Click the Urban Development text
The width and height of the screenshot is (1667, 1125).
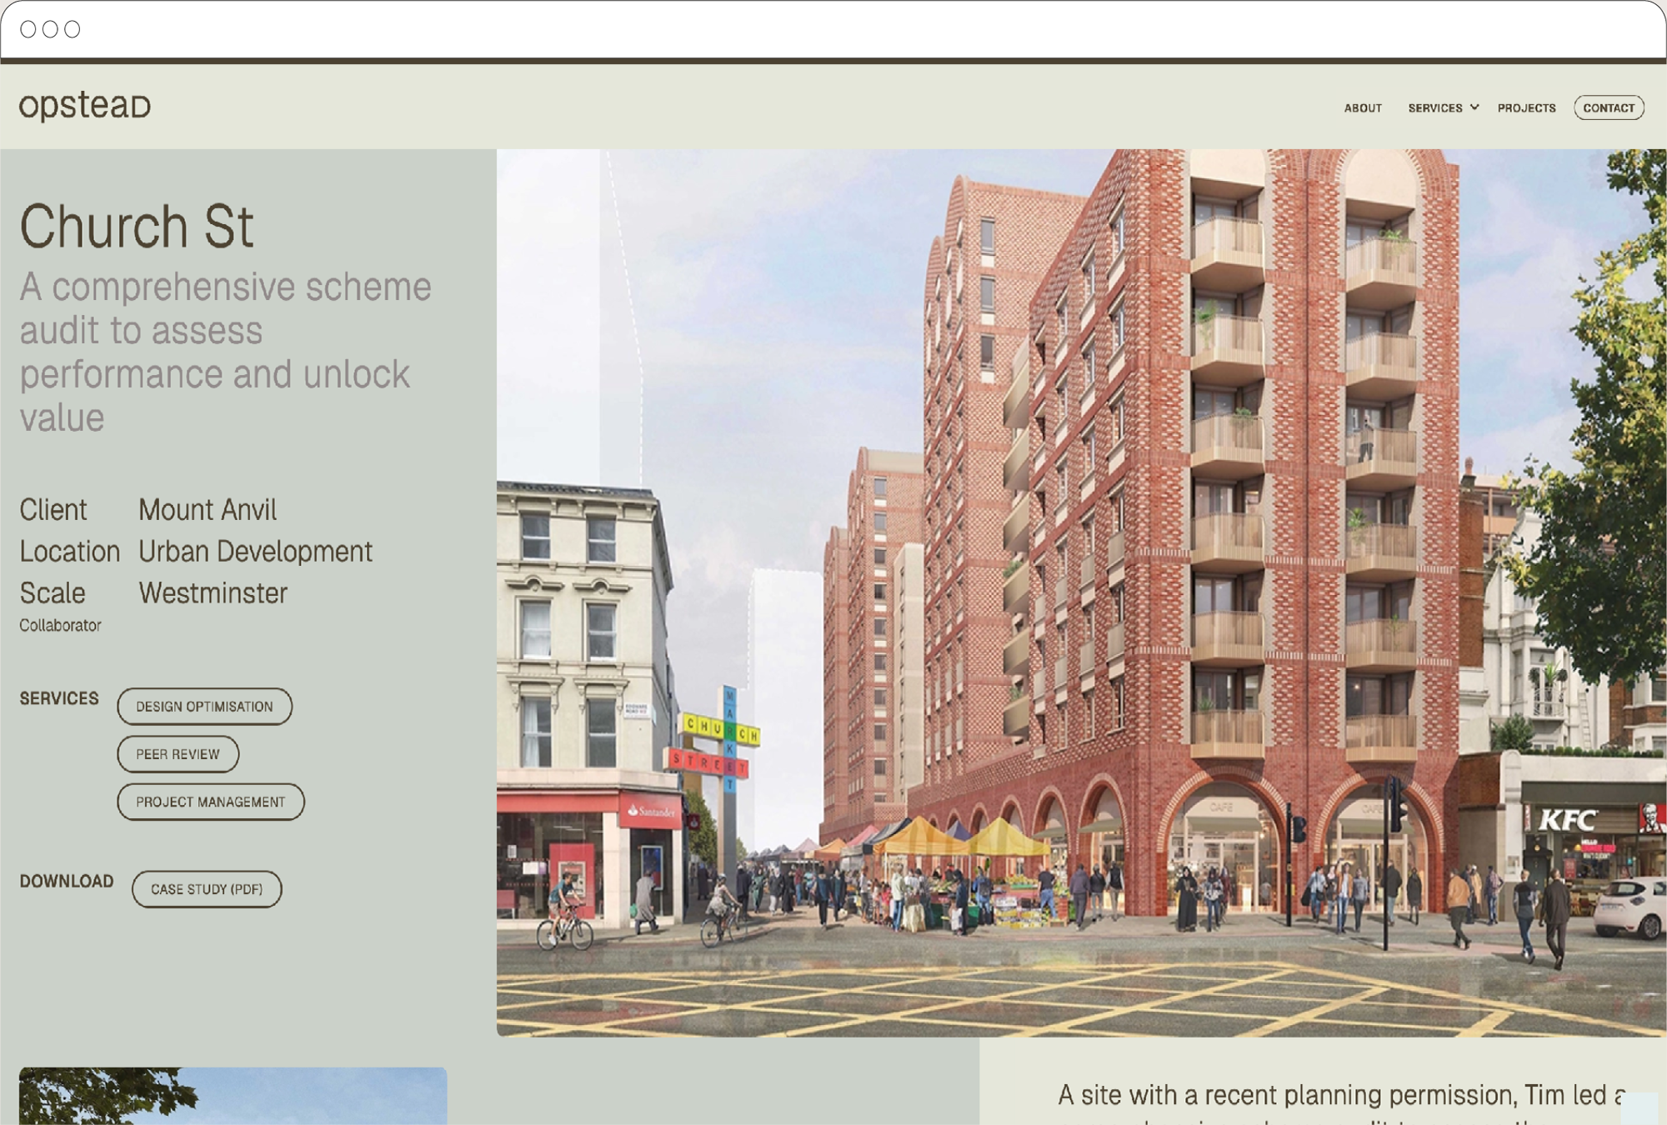tap(255, 552)
